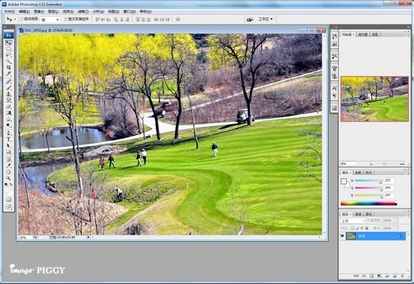Click the R value field 237
The width and height of the screenshot is (414, 284).
(389, 181)
